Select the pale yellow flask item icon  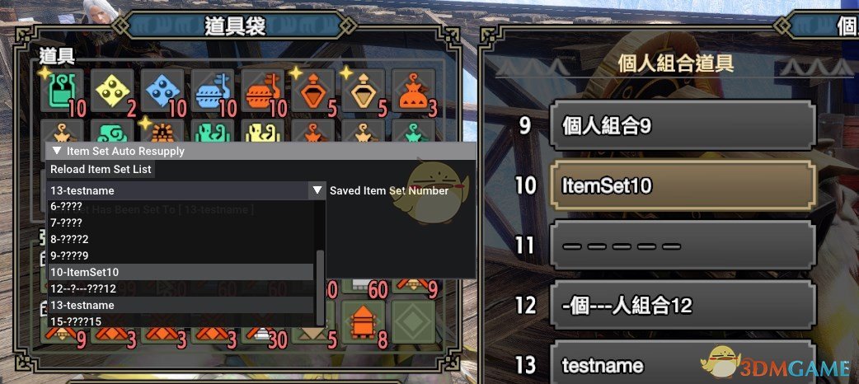[364, 91]
